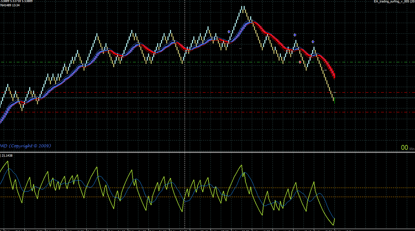Select the upper red dashed horizontal line
Viewport: 415px width, 231px height.
pyautogui.click(x=207, y=93)
